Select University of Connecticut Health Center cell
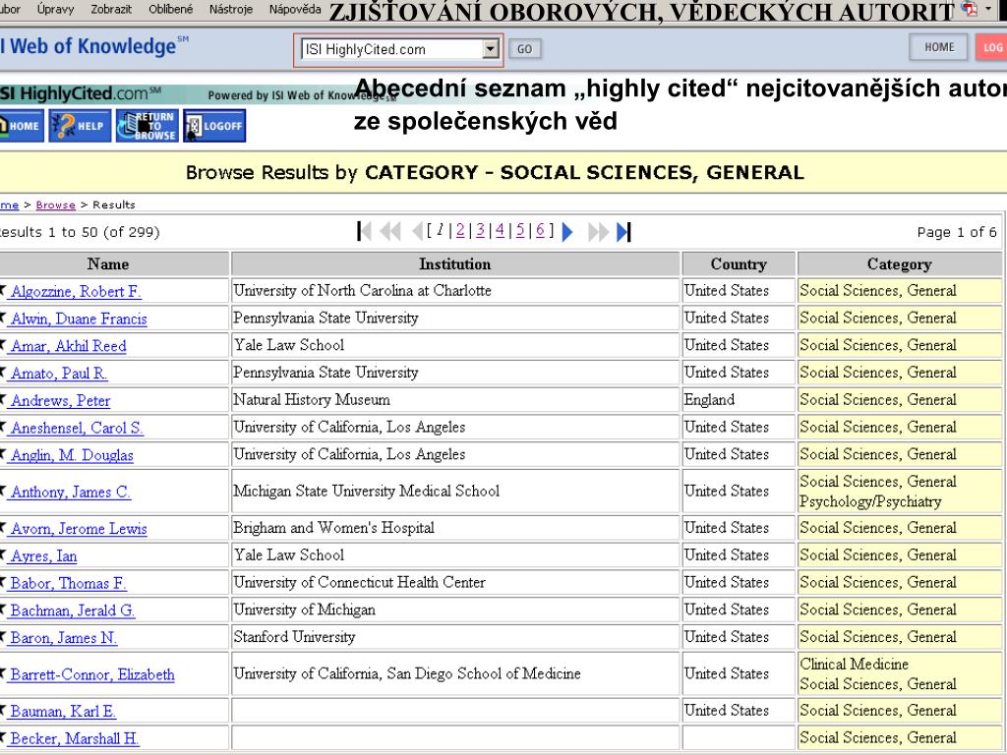The width and height of the screenshot is (1007, 755). [455, 582]
